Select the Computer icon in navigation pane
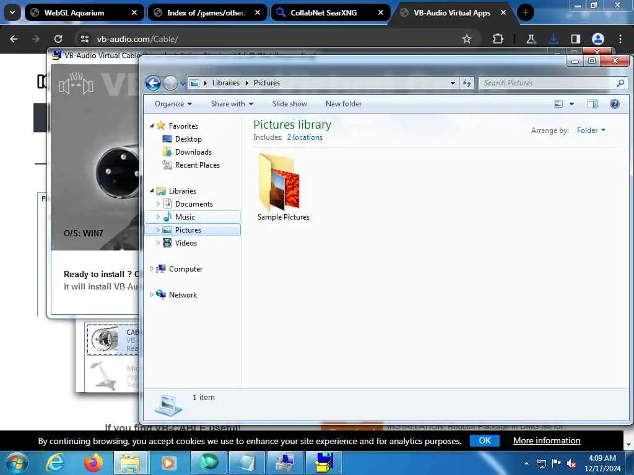This screenshot has width=634, height=475. [161, 268]
